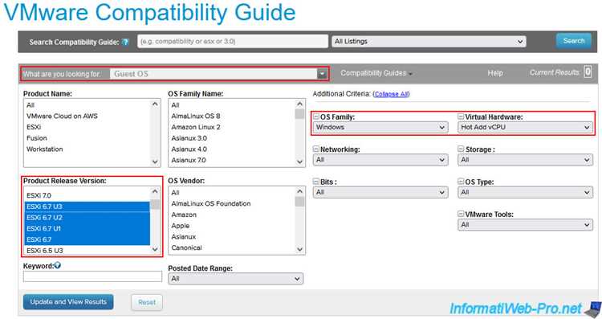Click Update and View Results button
This screenshot has width=602, height=319.
point(68,302)
